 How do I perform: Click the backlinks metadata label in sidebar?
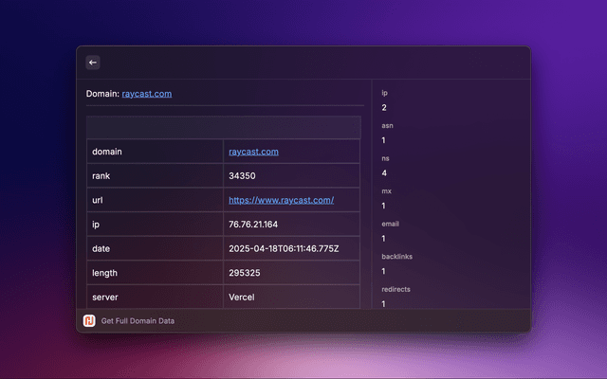(396, 257)
